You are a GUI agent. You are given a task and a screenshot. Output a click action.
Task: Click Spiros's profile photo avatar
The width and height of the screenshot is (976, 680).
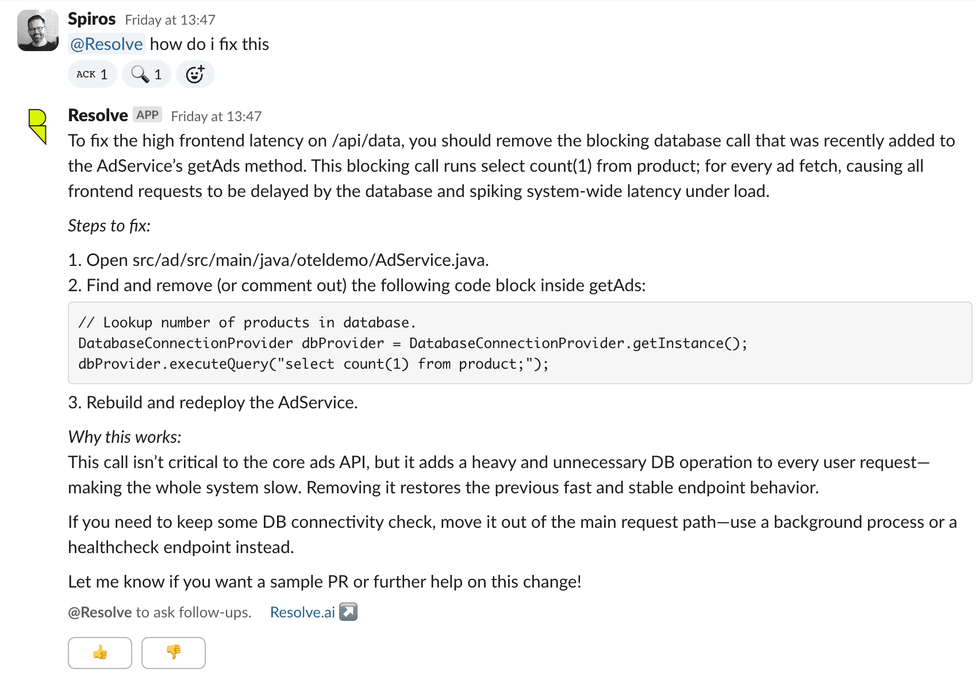pos(38,30)
